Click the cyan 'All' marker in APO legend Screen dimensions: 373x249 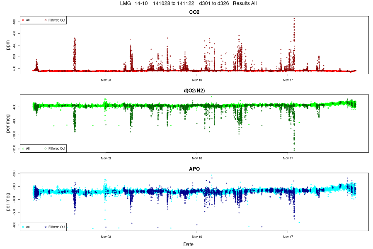click(x=23, y=227)
